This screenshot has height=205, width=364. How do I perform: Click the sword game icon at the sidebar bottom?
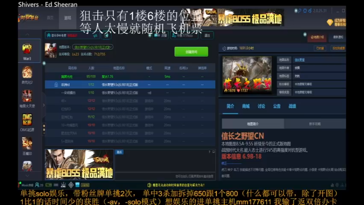tap(27, 166)
